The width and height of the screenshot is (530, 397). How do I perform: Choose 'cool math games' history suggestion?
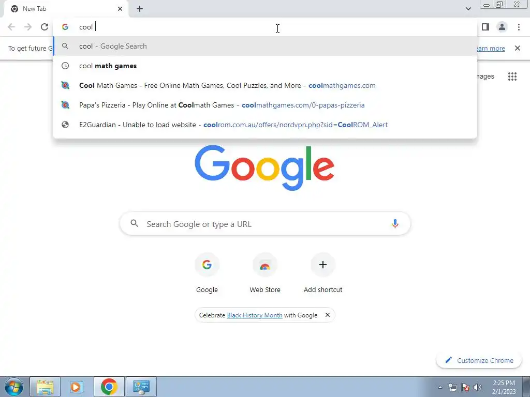coord(265,66)
